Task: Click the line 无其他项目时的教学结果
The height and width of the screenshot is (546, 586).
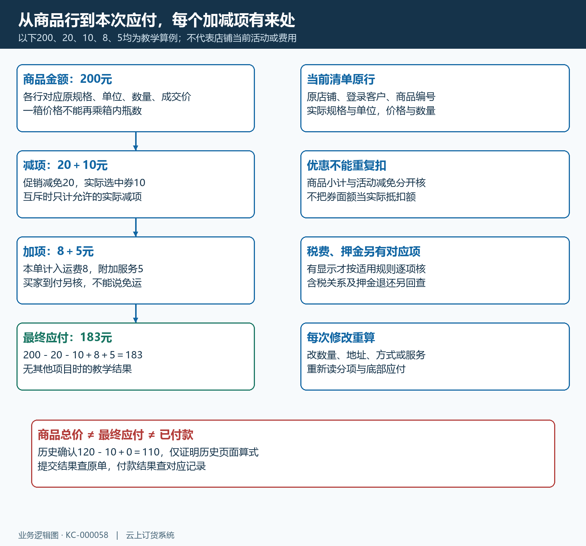Action: [x=77, y=369]
